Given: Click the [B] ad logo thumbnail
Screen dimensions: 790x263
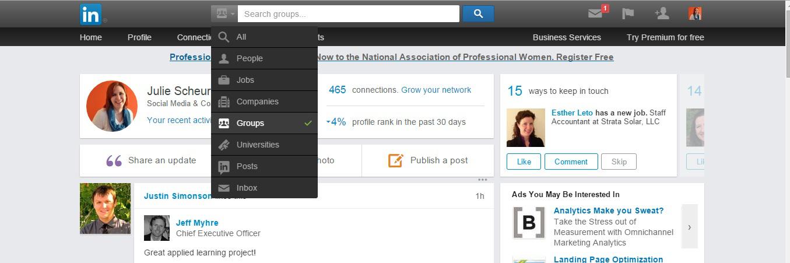Looking at the screenshot, I should [529, 223].
